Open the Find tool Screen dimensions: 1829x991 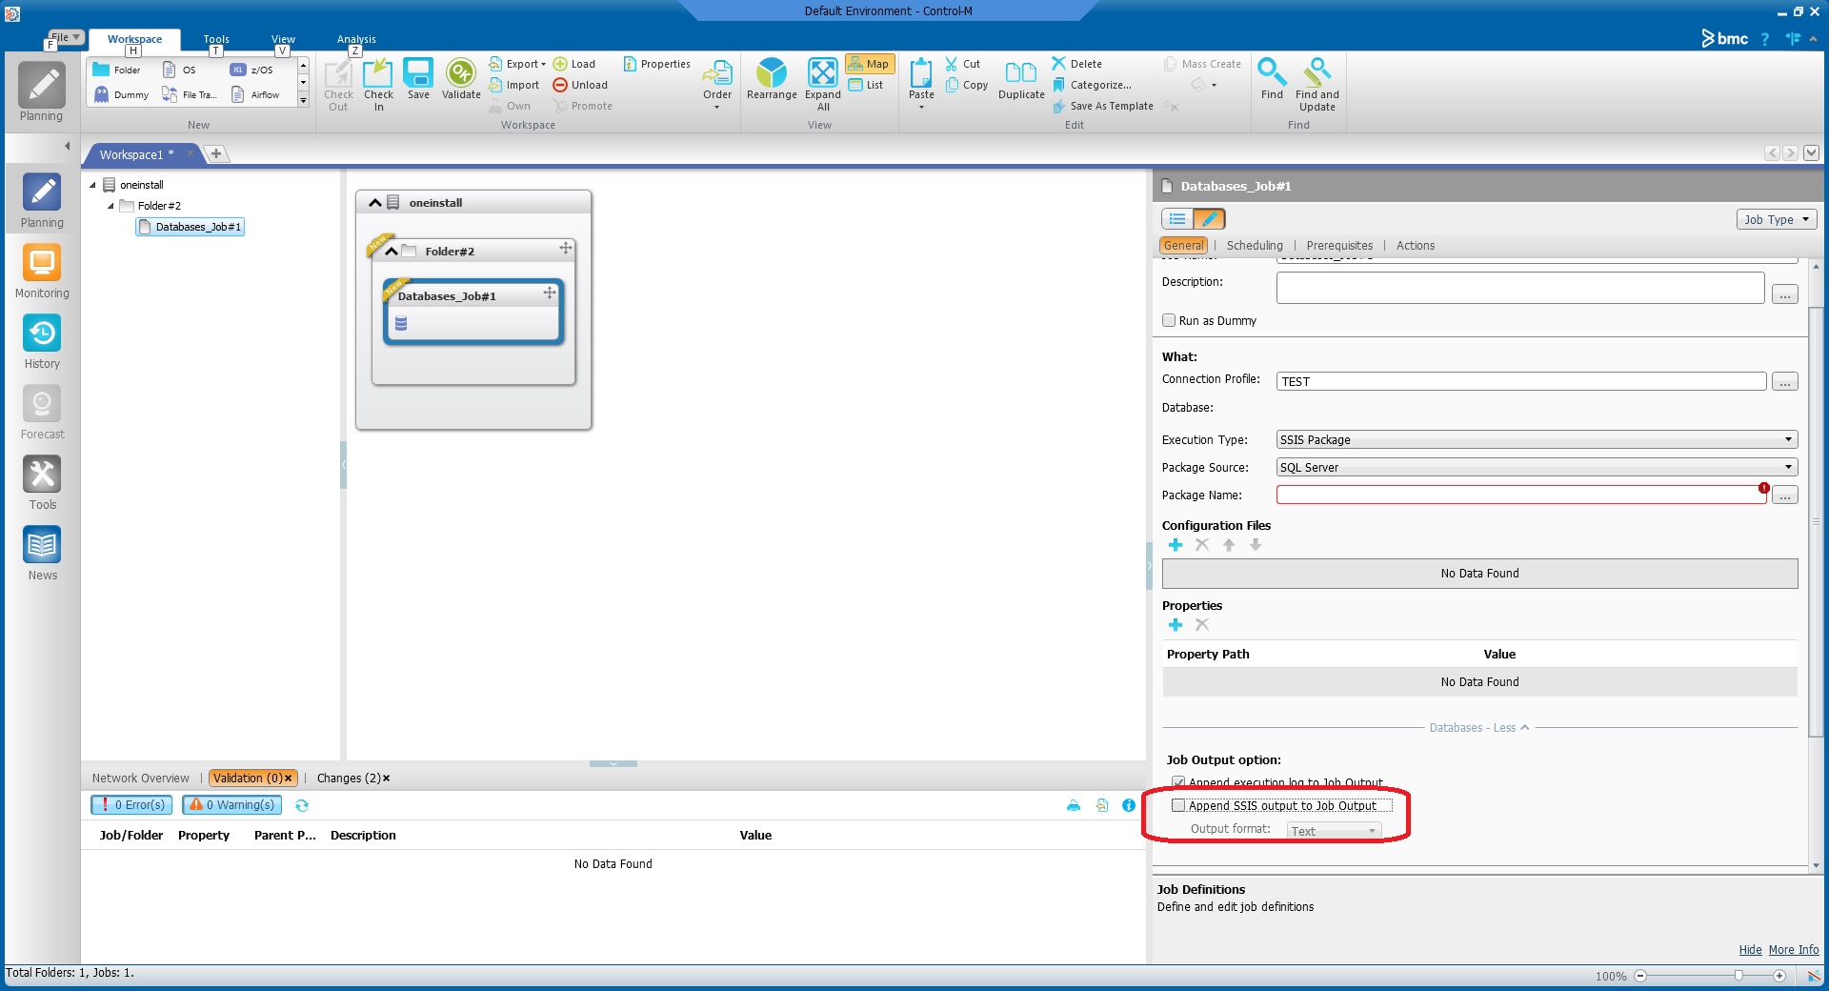[x=1272, y=79]
